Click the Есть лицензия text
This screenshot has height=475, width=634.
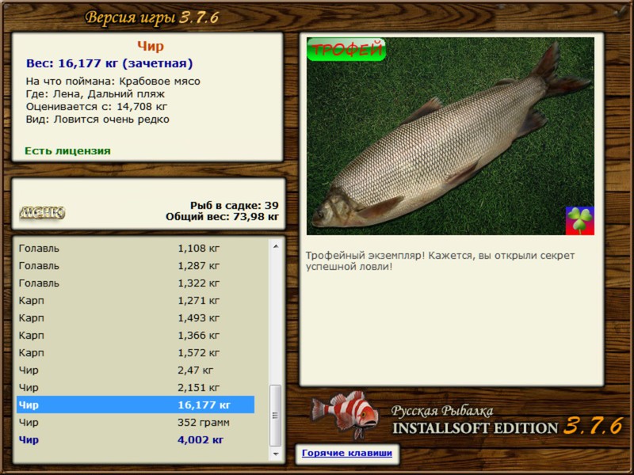coord(67,151)
